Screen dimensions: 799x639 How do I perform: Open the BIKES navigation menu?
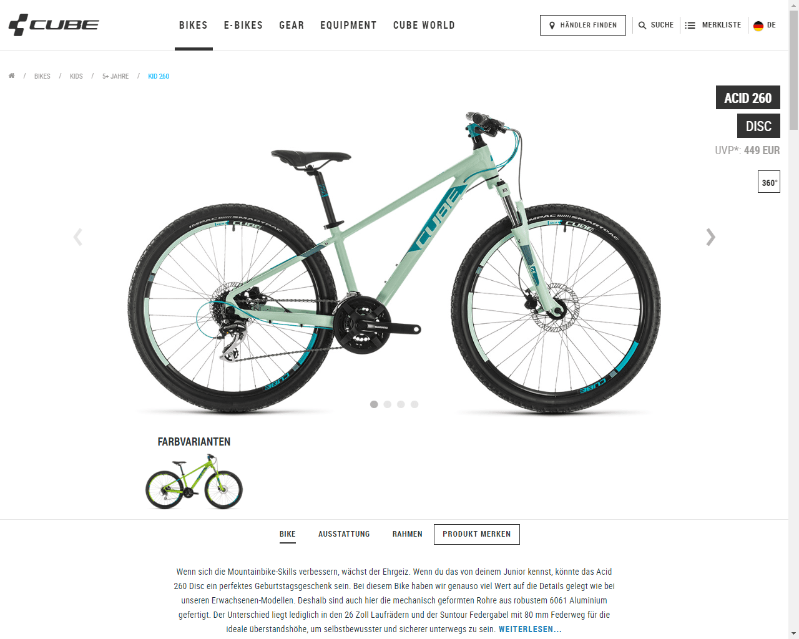194,25
